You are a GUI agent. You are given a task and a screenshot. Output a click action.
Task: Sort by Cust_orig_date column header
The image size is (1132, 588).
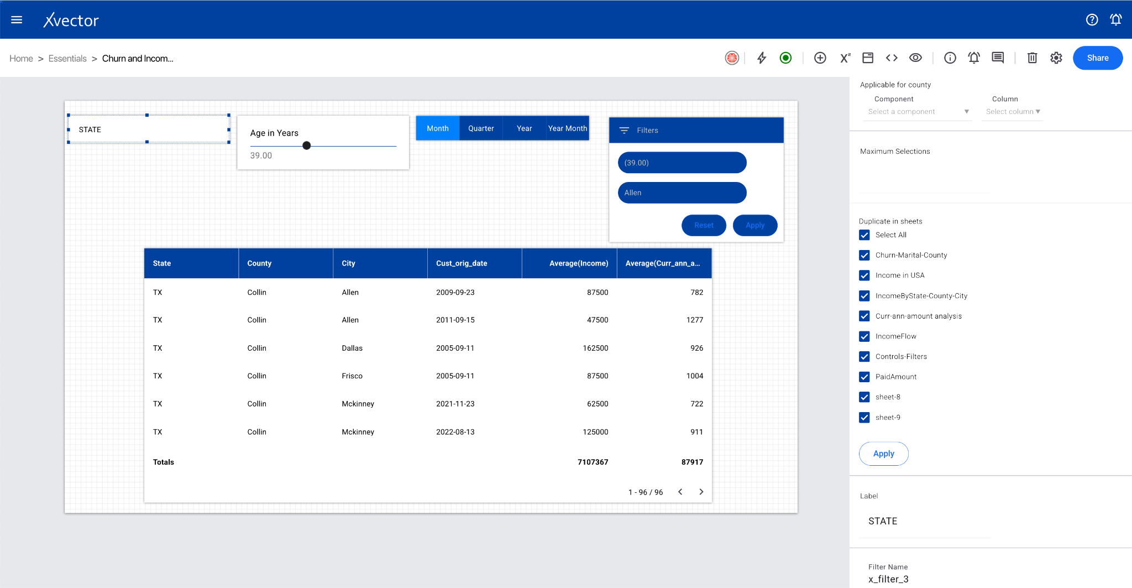click(475, 263)
